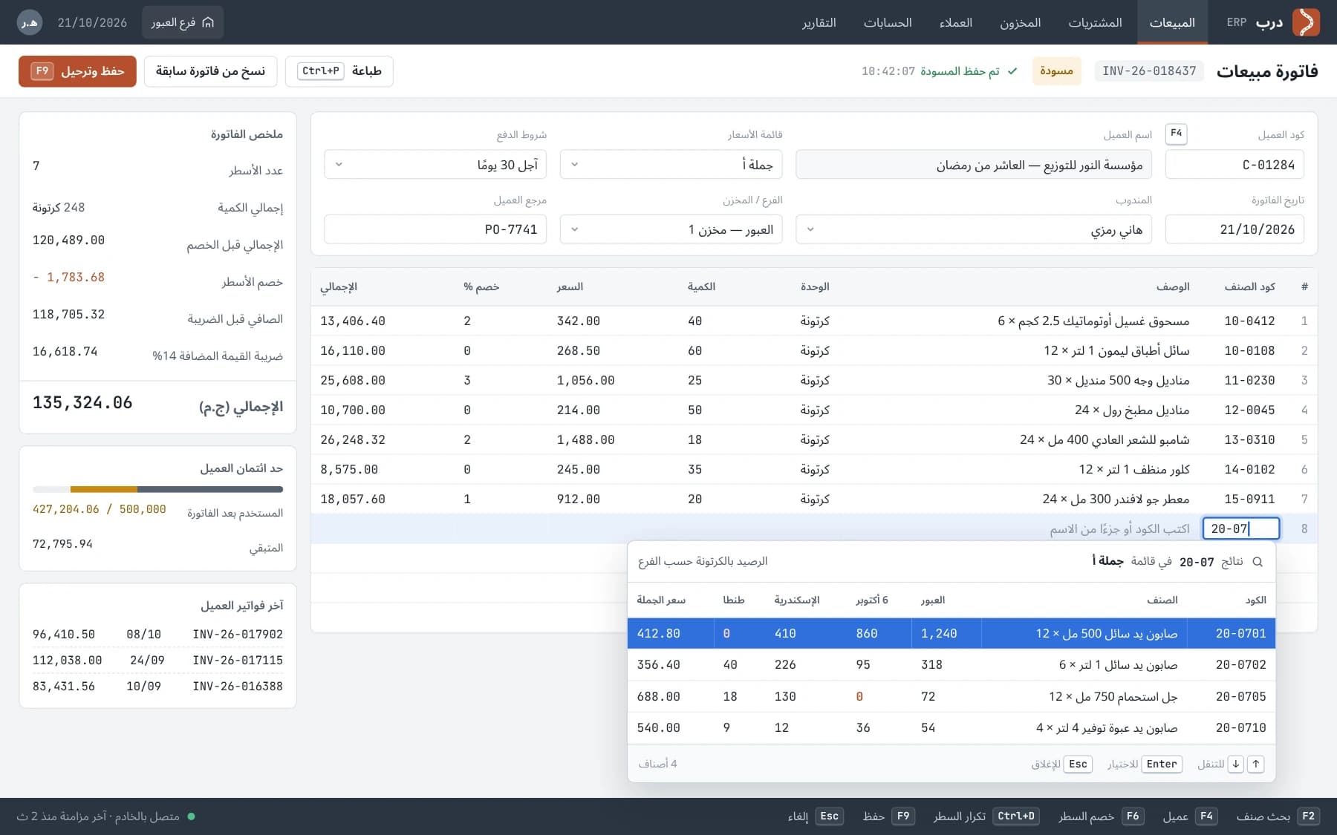The width and height of the screenshot is (1337, 835).
Task: Click the up arrow navigation key
Action: pyautogui.click(x=1256, y=764)
